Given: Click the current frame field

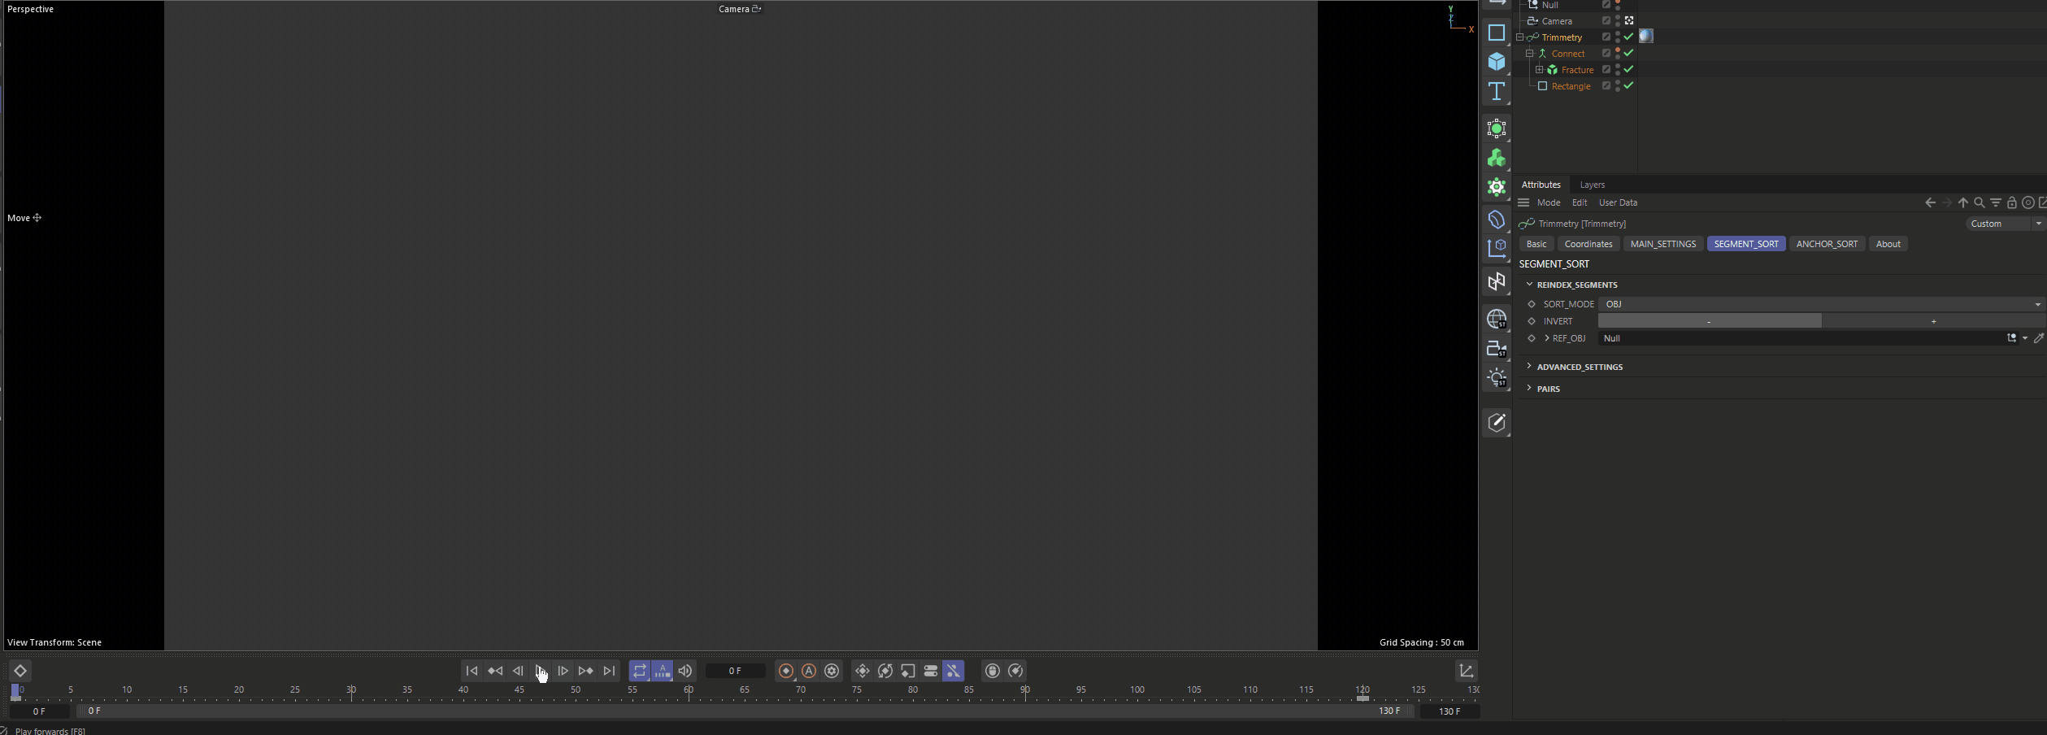Looking at the screenshot, I should 735,671.
